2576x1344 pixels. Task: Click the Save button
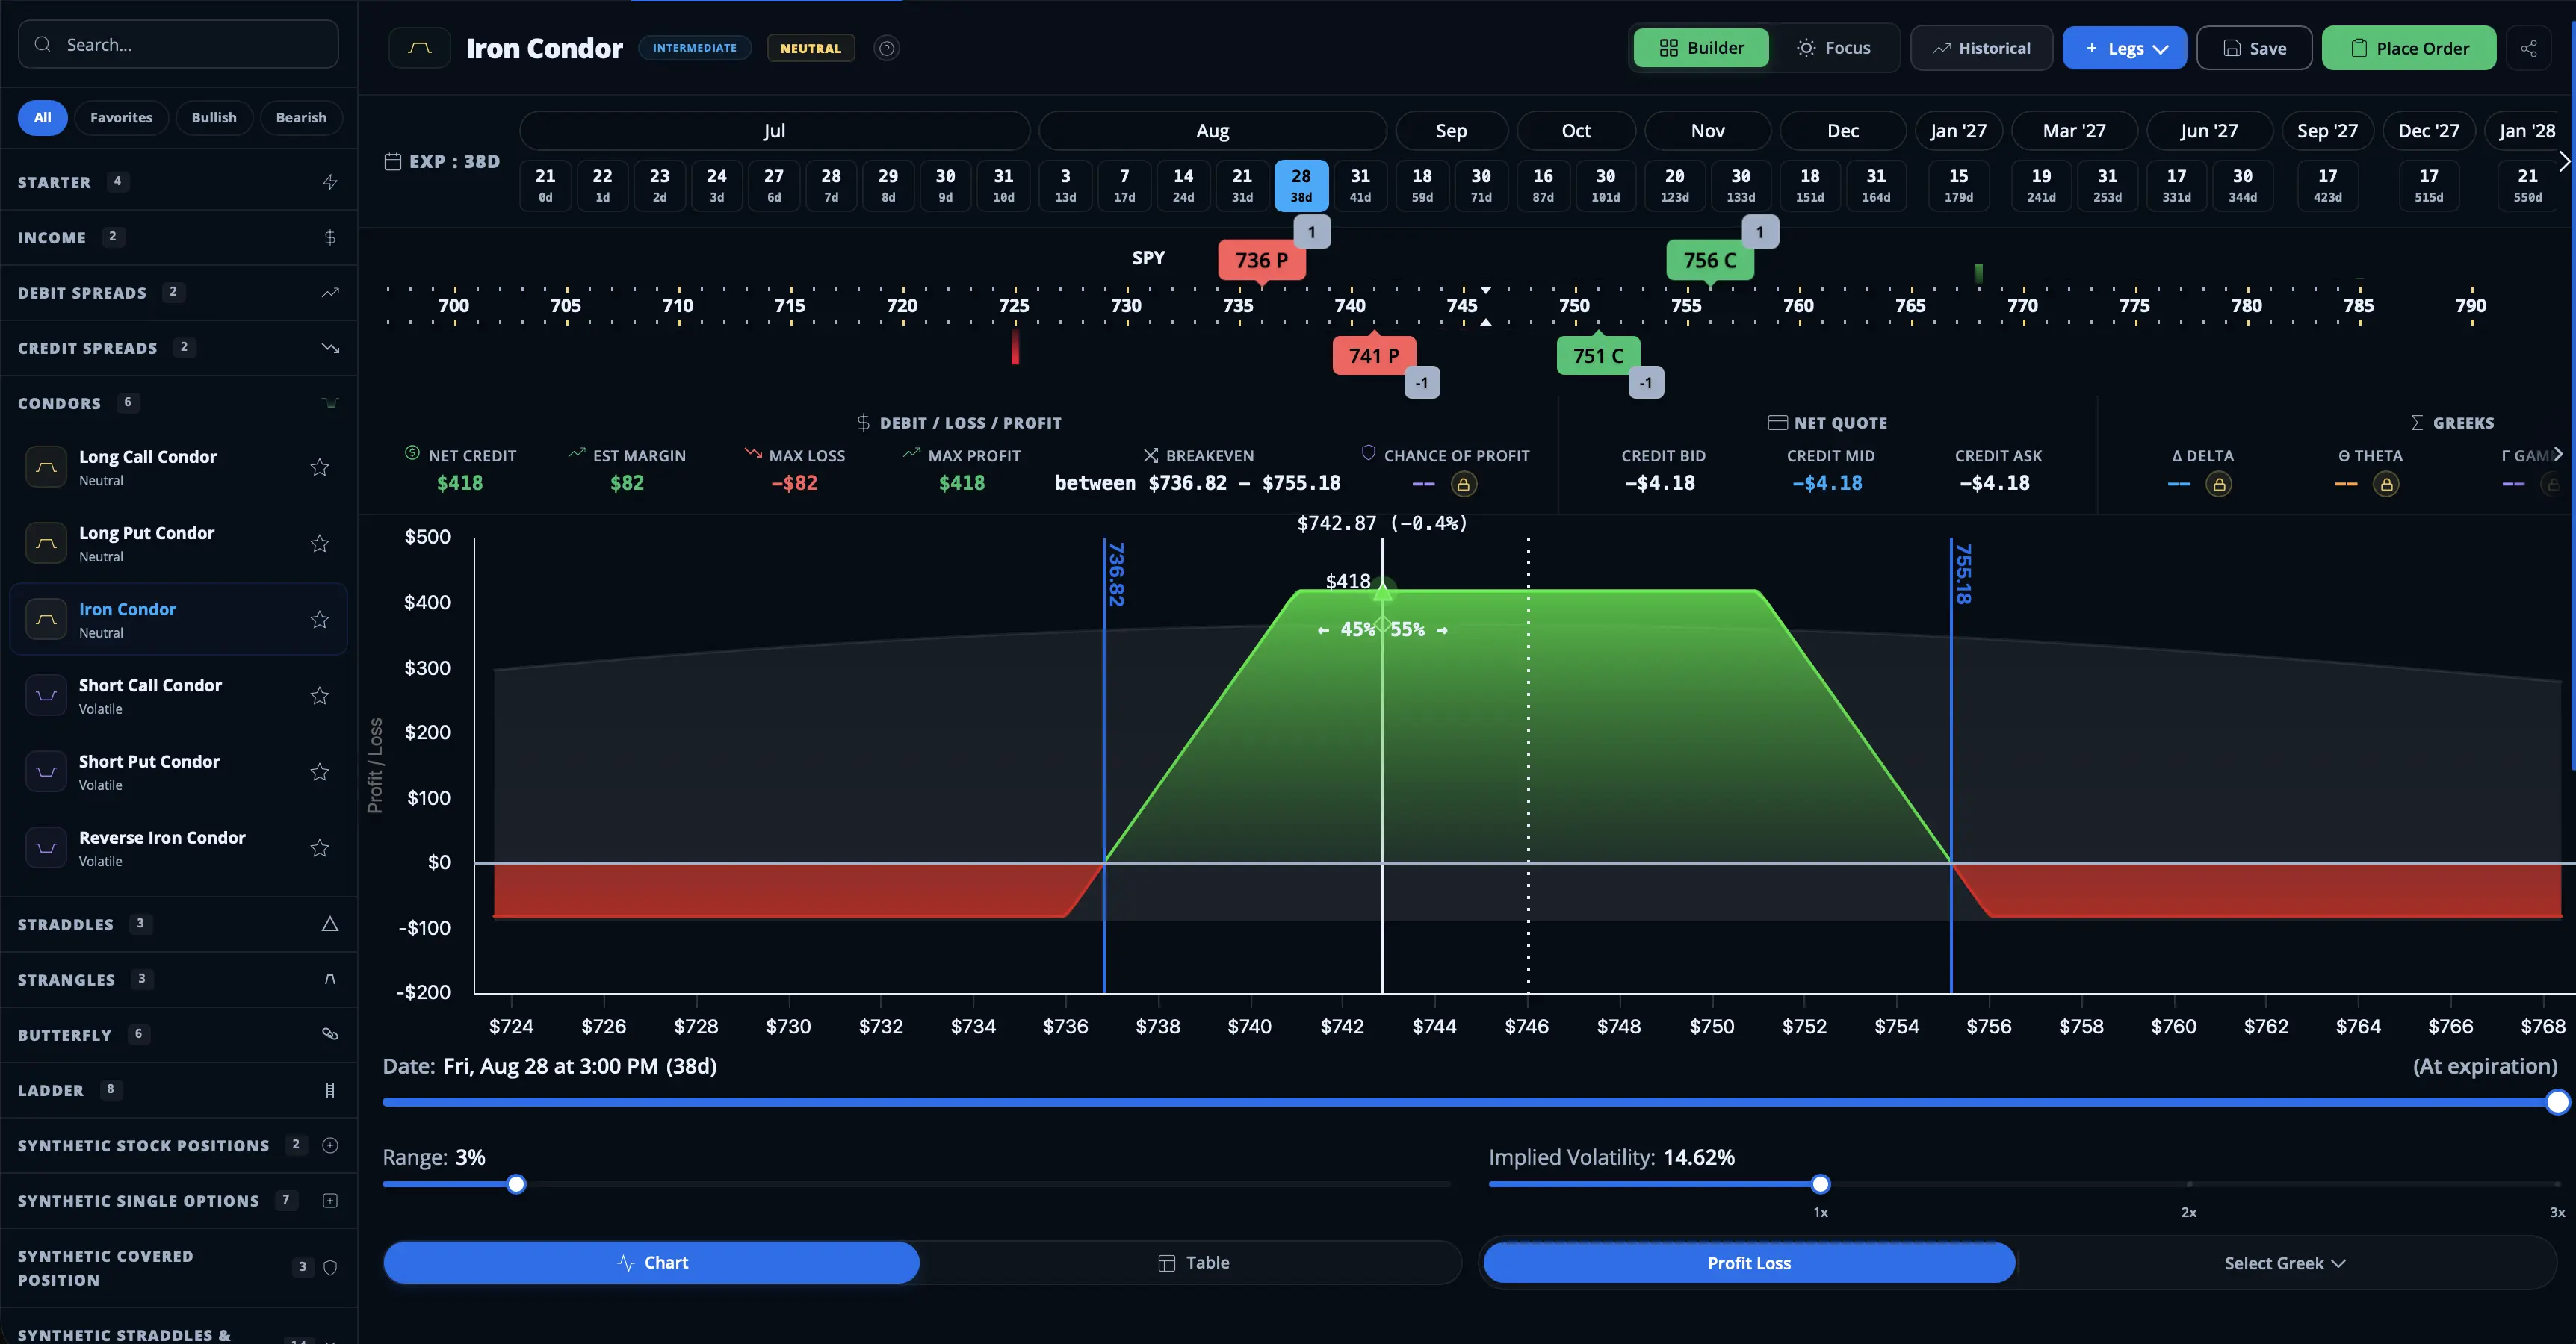coord(2254,48)
